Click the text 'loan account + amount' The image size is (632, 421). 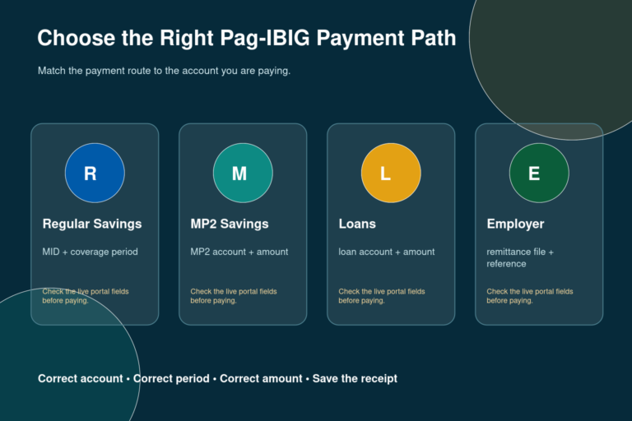(387, 252)
